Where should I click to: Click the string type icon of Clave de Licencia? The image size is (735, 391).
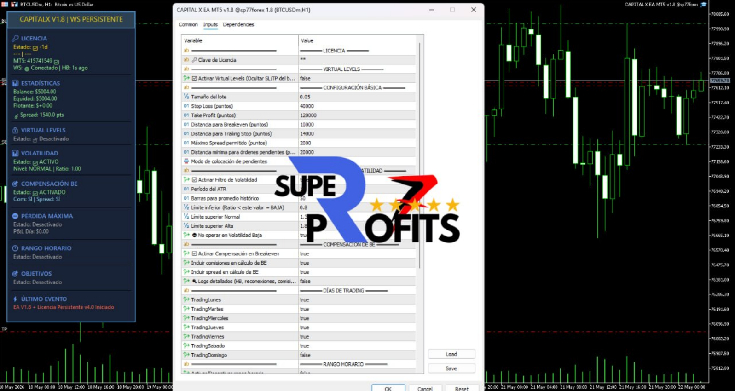(x=186, y=60)
